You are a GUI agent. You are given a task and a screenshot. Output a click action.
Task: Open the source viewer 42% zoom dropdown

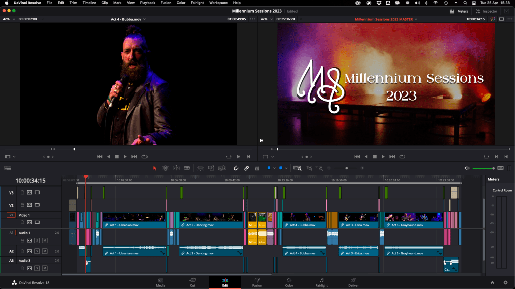9,19
